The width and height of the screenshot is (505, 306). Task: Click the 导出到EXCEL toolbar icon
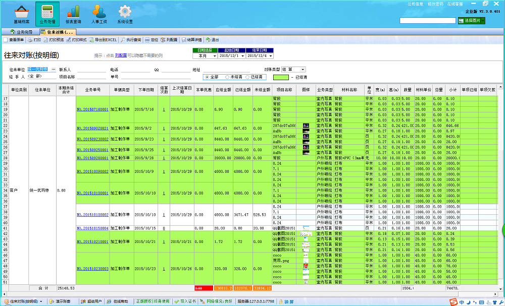(x=103, y=39)
